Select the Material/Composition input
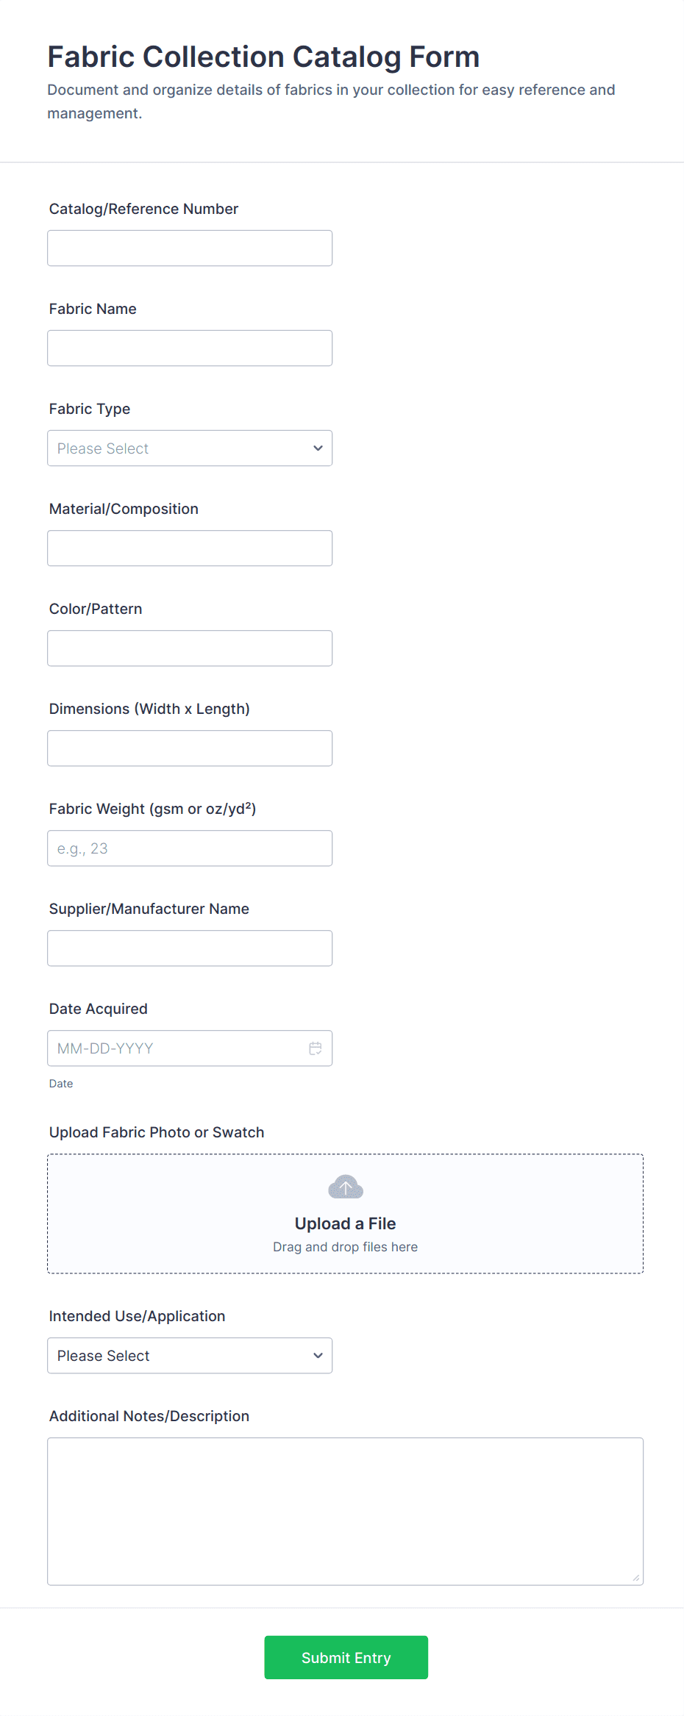The width and height of the screenshot is (684, 1716). click(190, 548)
